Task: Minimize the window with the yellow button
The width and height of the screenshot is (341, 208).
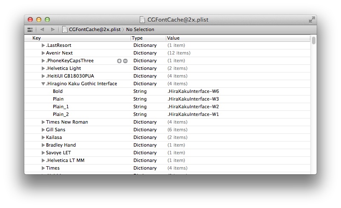Action: (x=39, y=20)
